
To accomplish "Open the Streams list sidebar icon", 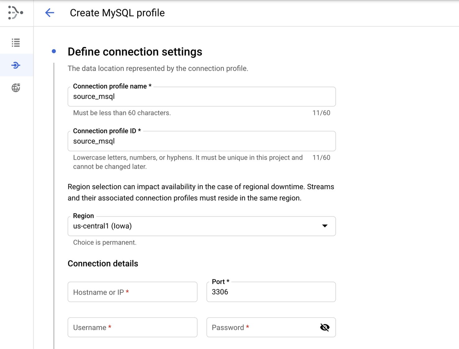I will (16, 43).
